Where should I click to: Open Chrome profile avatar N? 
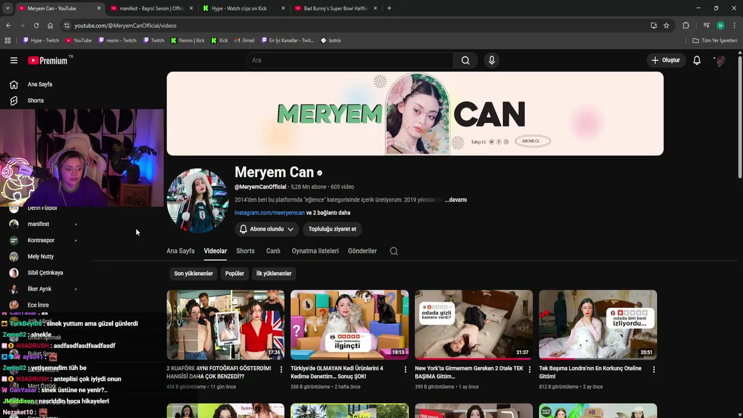(720, 26)
